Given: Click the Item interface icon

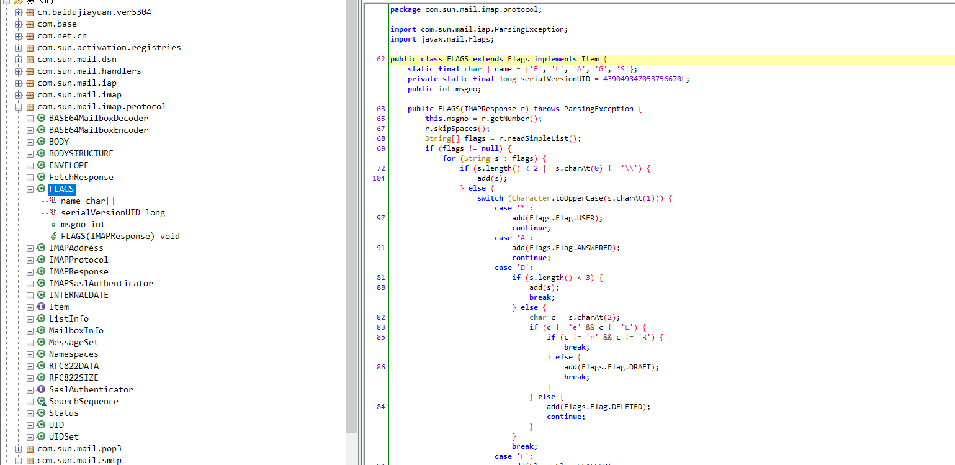Looking at the screenshot, I should [x=42, y=307].
